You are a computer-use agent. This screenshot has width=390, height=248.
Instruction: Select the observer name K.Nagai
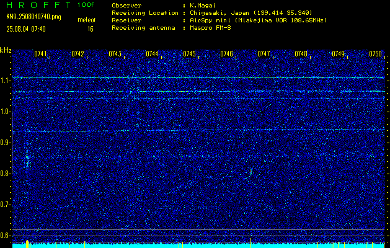pyautogui.click(x=202, y=6)
